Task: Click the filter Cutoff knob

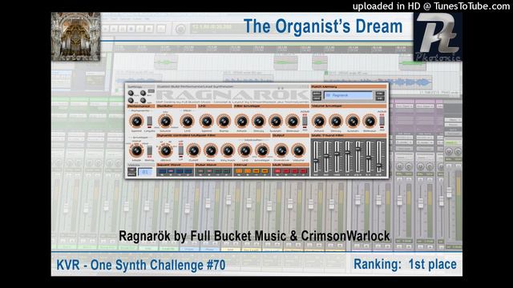Action: (194, 151)
